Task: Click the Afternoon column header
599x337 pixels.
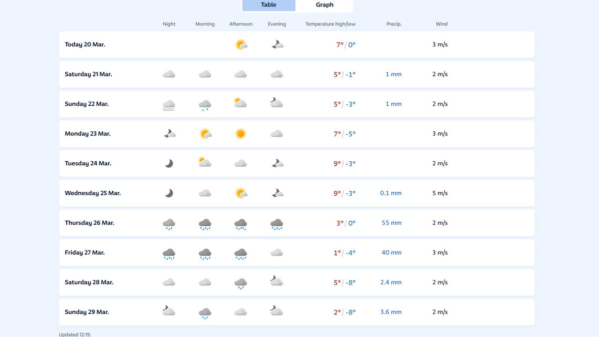Action: pos(241,24)
